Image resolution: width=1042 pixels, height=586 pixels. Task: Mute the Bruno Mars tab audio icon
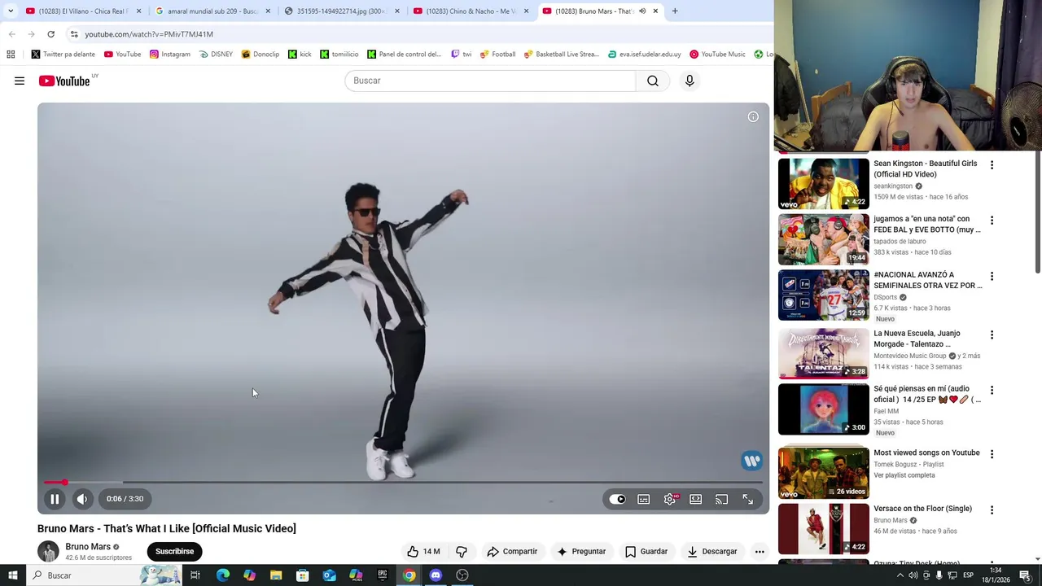(642, 11)
